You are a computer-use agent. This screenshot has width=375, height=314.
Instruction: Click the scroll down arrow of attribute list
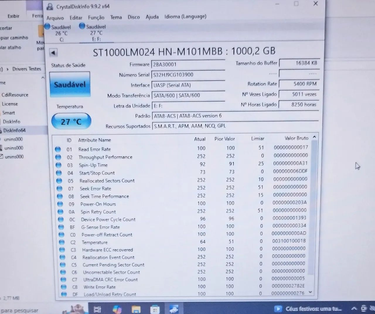(x=310, y=292)
